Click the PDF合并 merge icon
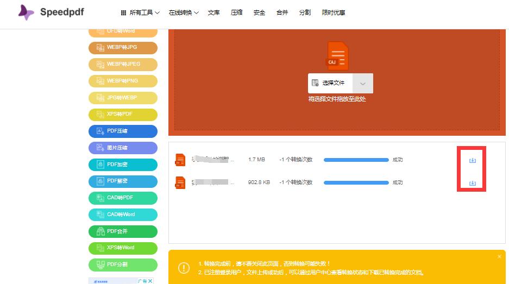 click(100, 231)
